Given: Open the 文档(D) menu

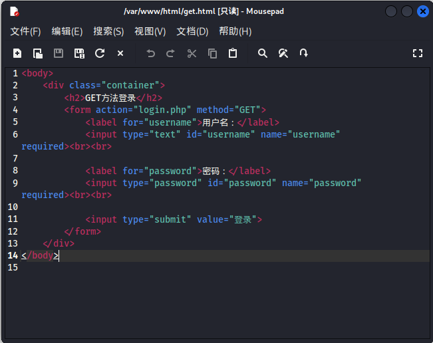Looking at the screenshot, I should [x=192, y=31].
